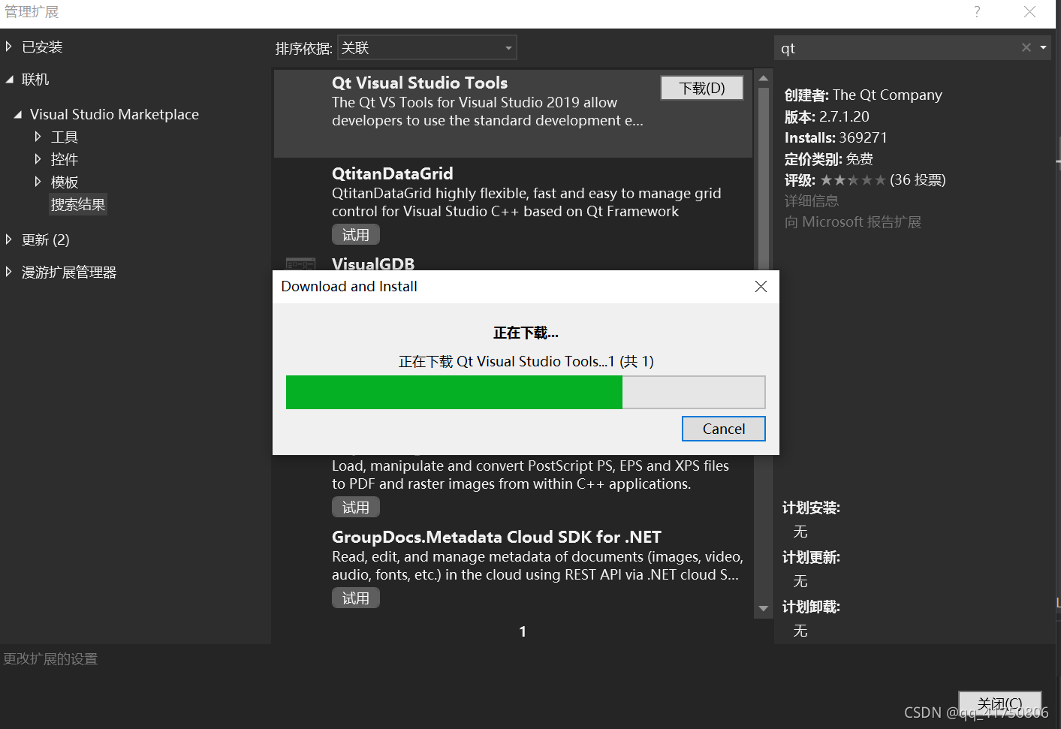
Task: Open 详细信息 link
Action: pyautogui.click(x=812, y=201)
